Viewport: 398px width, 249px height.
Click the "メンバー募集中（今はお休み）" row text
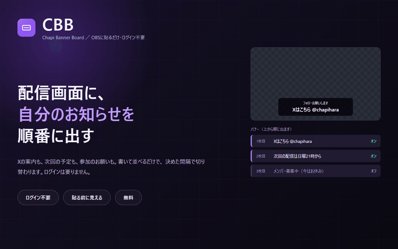[298, 171]
